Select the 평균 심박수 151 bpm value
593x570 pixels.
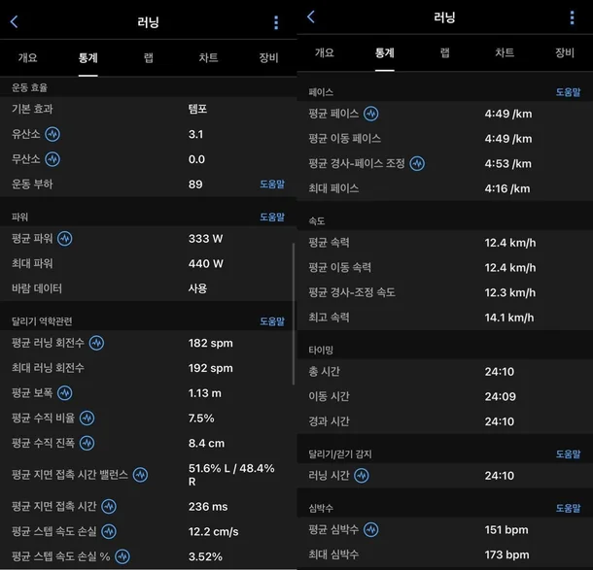(x=506, y=529)
